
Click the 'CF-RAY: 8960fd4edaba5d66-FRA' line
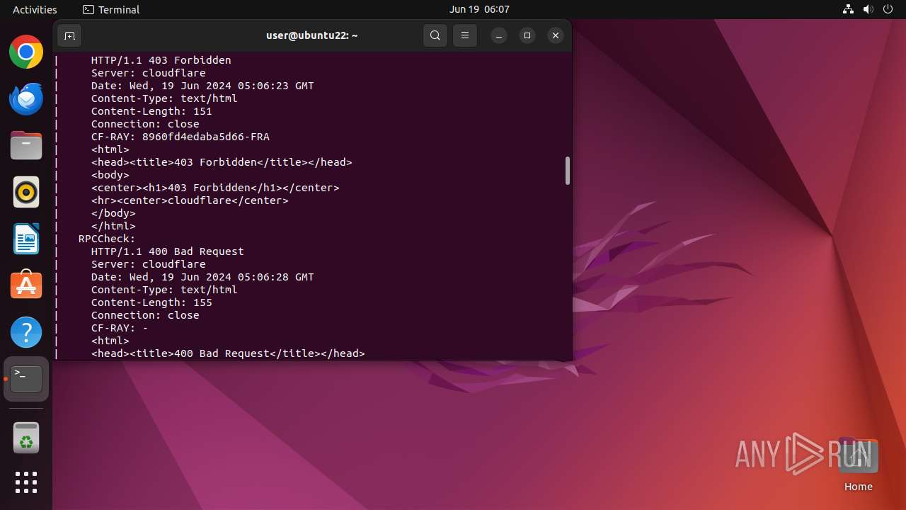point(180,137)
